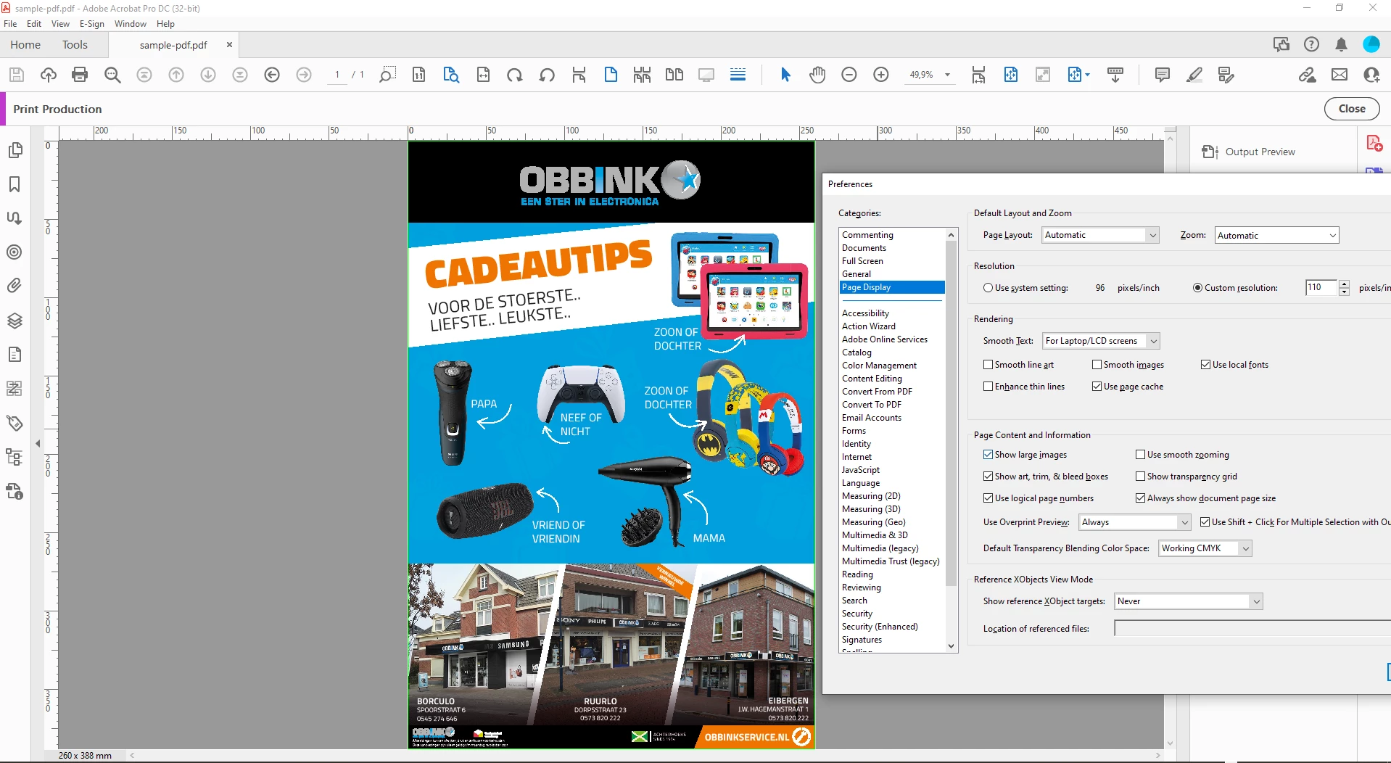Viewport: 1391px width, 763px height.
Task: Open Transparency Blending Color Space dropdown
Action: (x=1205, y=548)
